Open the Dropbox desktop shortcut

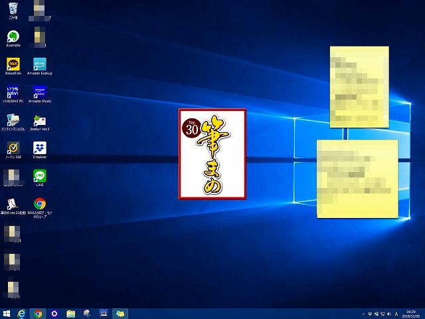[x=40, y=150]
